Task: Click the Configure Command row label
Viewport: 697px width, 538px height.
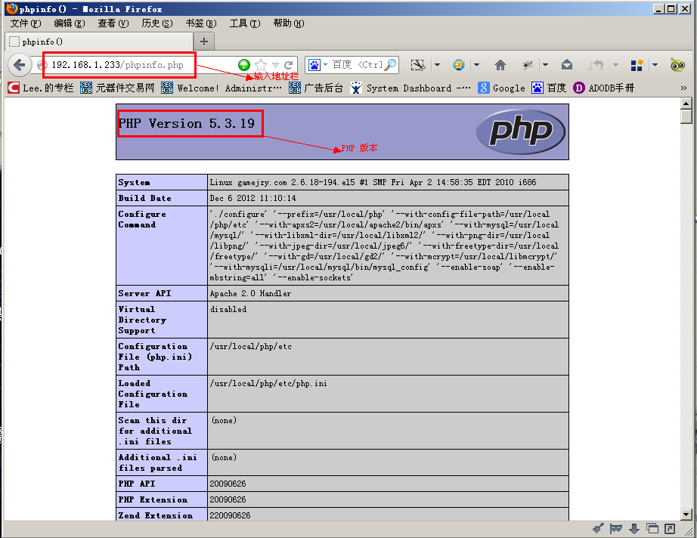Action: [142, 219]
